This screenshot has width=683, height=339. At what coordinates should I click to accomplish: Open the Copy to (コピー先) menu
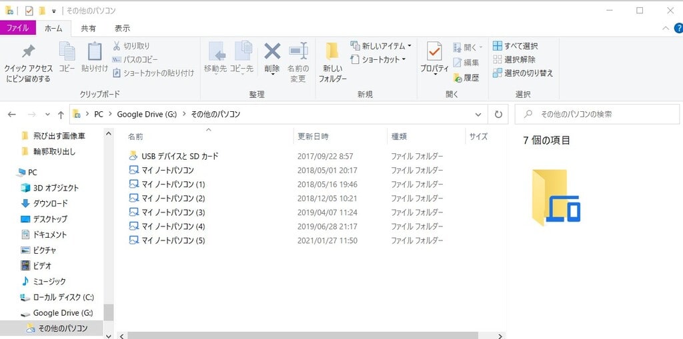[241, 59]
